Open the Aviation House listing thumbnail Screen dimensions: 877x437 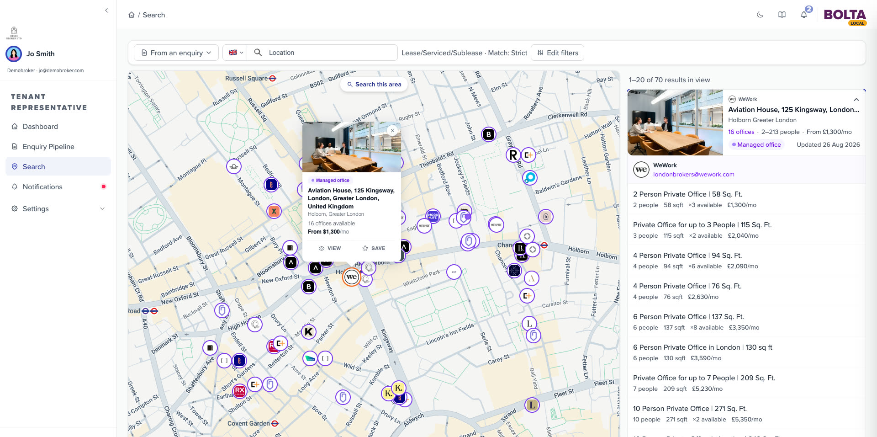point(675,123)
